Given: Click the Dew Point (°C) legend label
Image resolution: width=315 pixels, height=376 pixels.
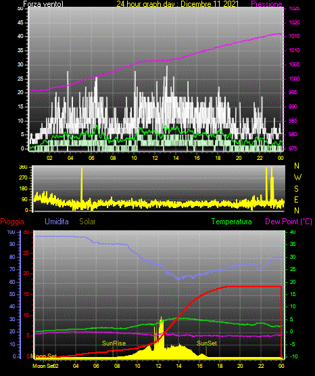Looking at the screenshot, I should tap(289, 222).
